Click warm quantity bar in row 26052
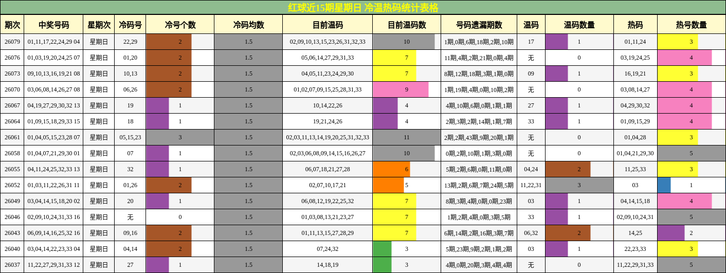Viewport: 726px width, 273px height. (579, 185)
